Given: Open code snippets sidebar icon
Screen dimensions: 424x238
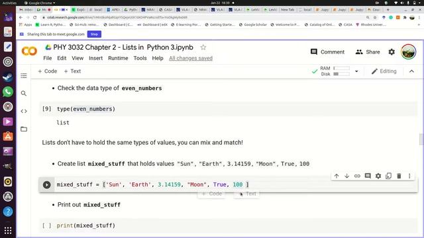Looking at the screenshot, I should pos(24,111).
